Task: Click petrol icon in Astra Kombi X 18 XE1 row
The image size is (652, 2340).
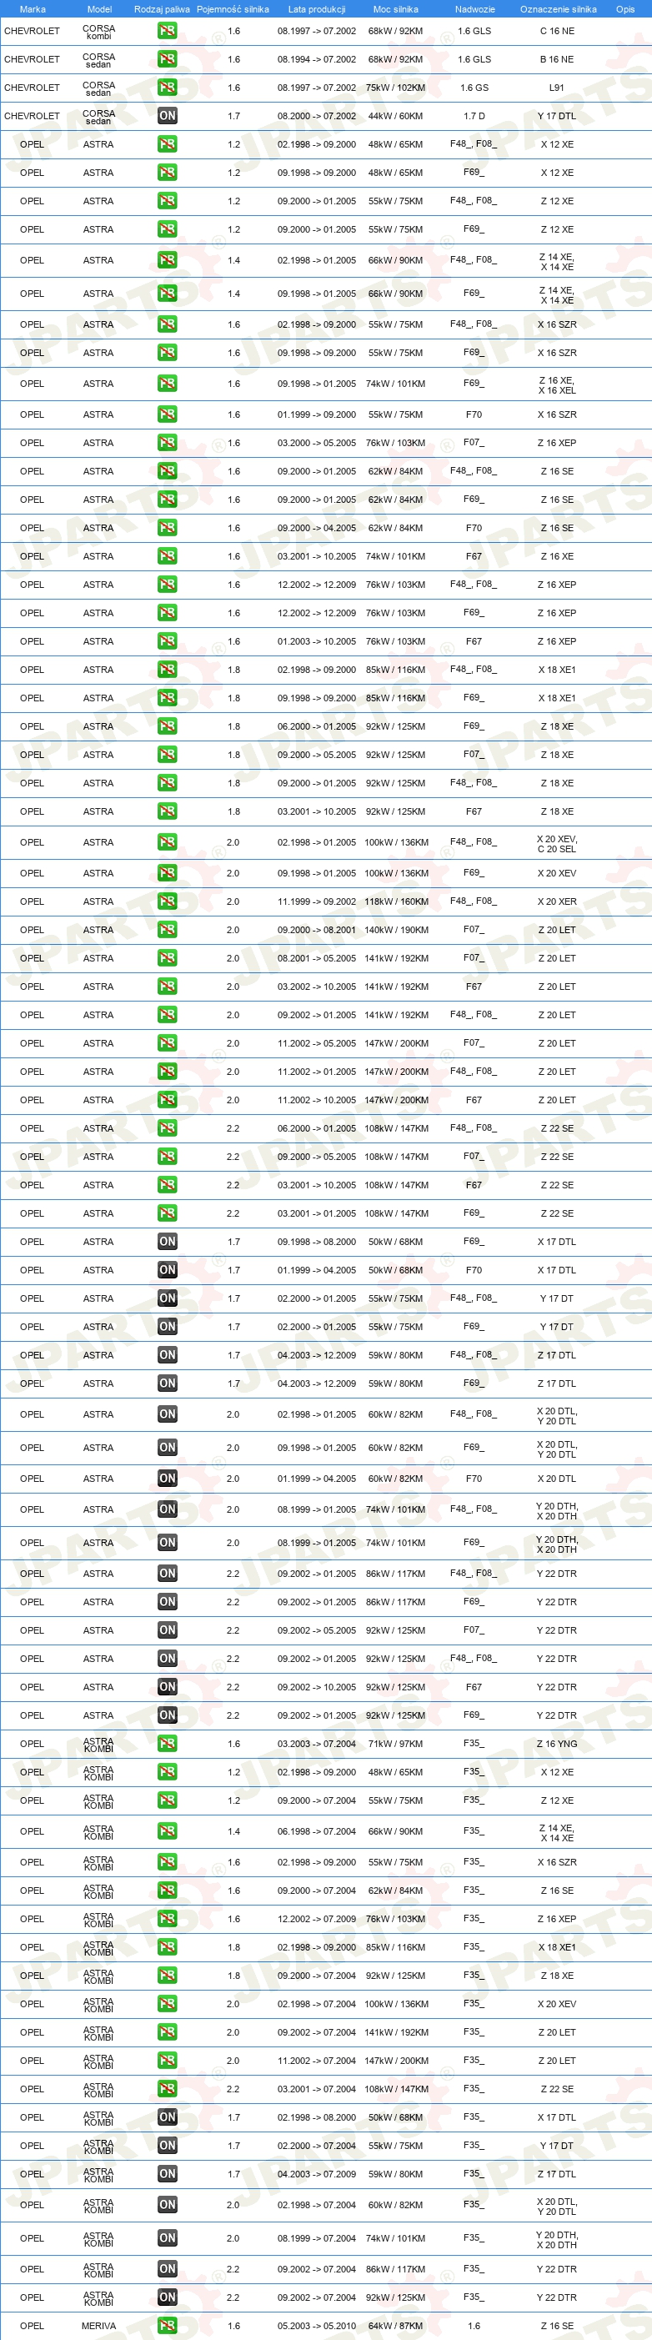Action: point(167,1946)
